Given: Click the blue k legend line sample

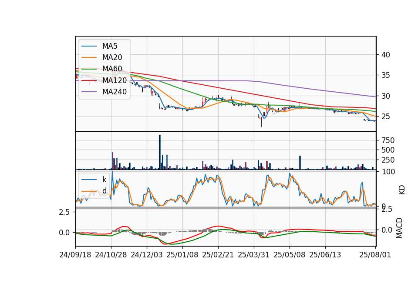Looking at the screenshot, I should click(89, 180).
